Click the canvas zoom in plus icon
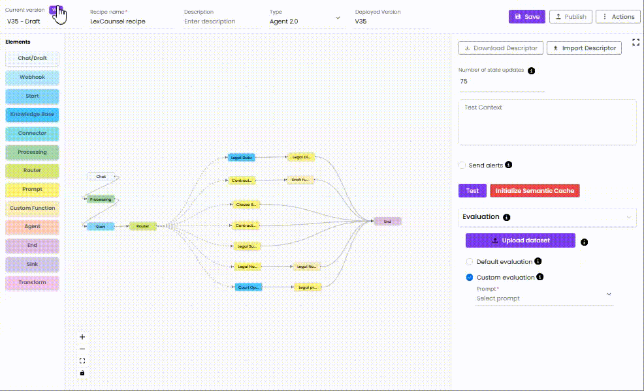Viewport: 644px width, 391px height. tap(82, 337)
